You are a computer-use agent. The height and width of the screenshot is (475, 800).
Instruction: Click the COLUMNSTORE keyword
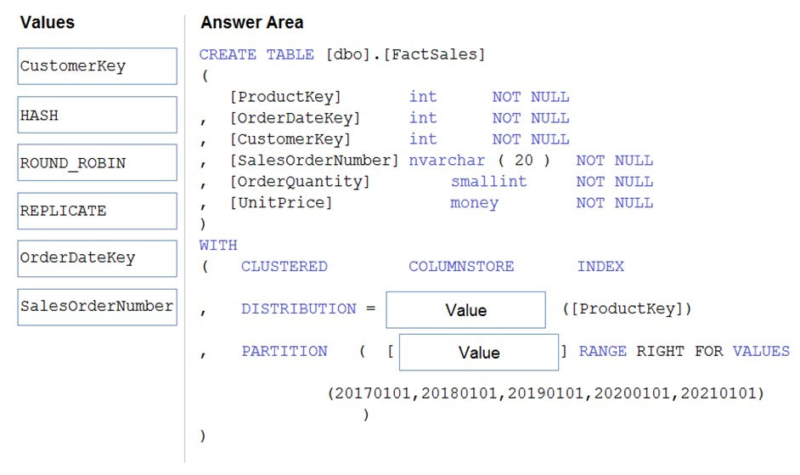coord(461,267)
